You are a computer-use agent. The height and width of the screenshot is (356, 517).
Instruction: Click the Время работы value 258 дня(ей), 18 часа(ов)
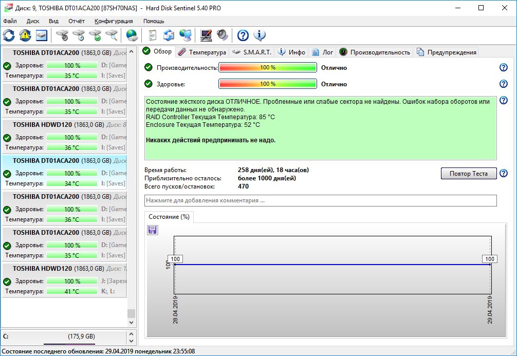[x=273, y=170]
